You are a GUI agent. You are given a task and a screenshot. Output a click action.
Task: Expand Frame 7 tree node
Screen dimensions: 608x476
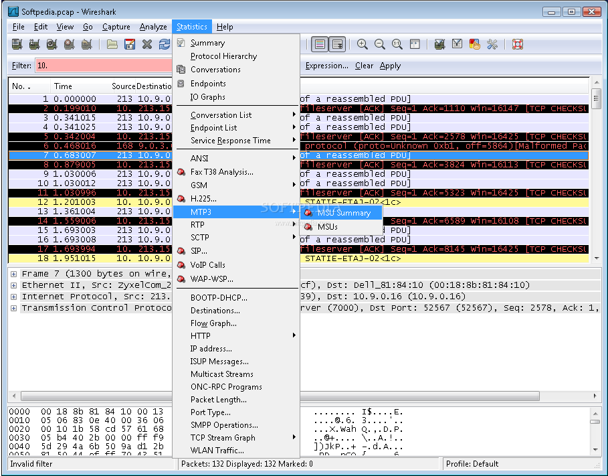13,274
